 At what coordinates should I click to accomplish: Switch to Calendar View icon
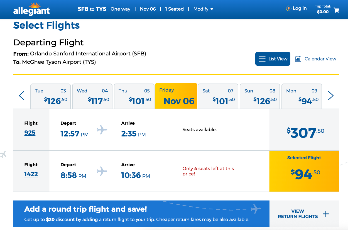coord(298,59)
